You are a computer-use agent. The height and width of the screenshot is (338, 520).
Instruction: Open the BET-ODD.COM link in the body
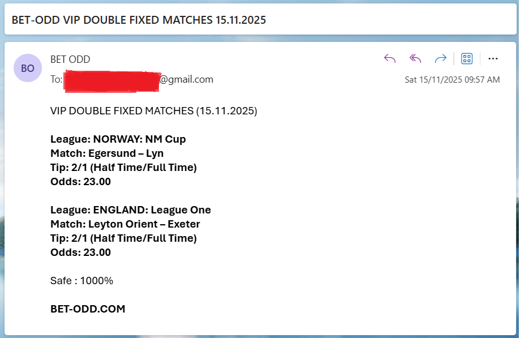(x=88, y=309)
